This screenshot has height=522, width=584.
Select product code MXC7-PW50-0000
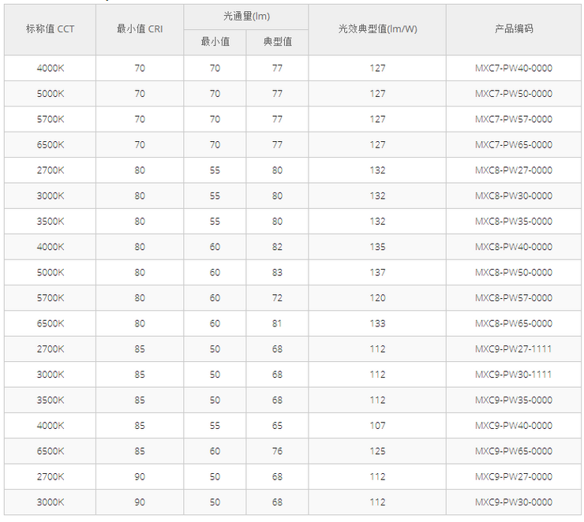point(514,94)
